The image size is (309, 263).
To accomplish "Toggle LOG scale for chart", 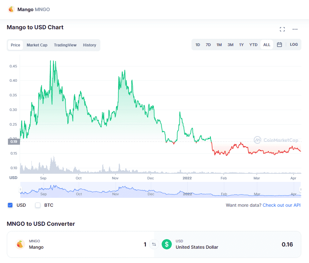I will click(x=294, y=45).
